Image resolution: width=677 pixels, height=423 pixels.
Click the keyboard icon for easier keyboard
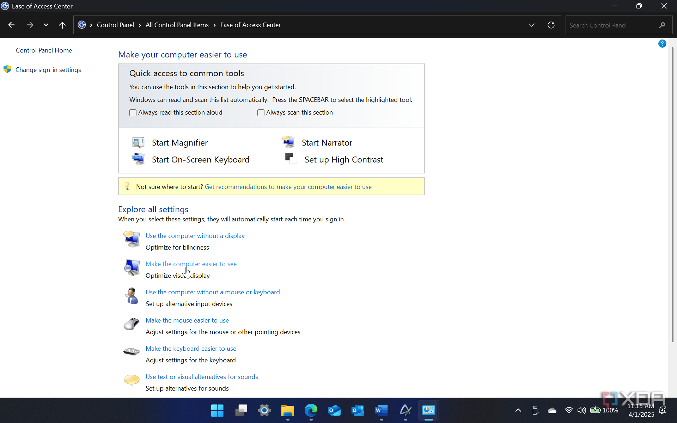point(132,351)
